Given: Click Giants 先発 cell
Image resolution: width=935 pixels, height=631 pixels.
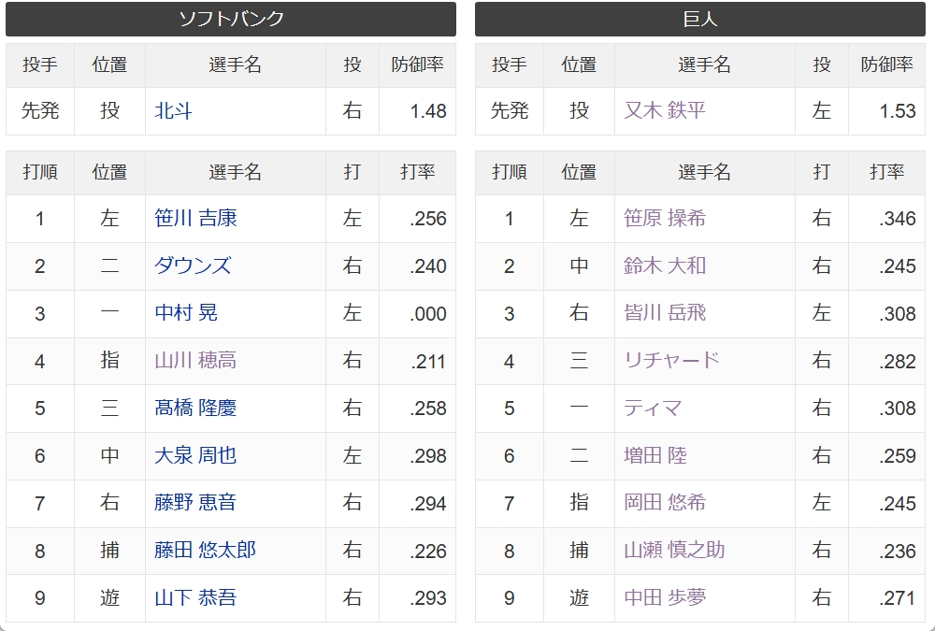Looking at the screenshot, I should click(510, 111).
